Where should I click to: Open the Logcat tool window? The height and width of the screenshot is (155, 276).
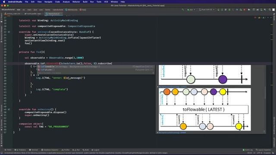point(95,150)
